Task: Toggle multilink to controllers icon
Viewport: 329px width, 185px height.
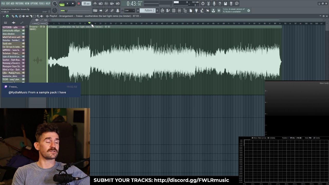Action: tap(112, 11)
